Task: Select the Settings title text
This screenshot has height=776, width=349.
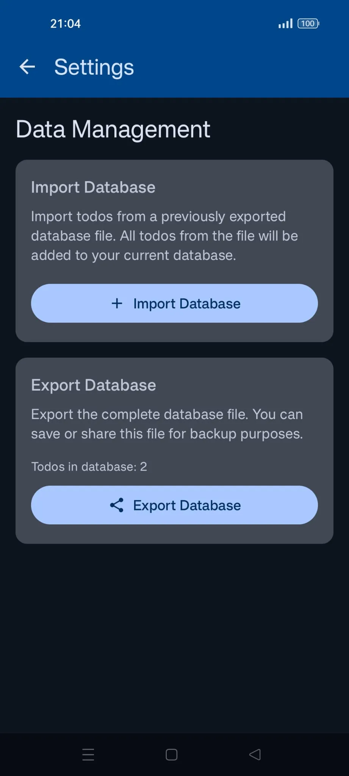Action: click(94, 67)
